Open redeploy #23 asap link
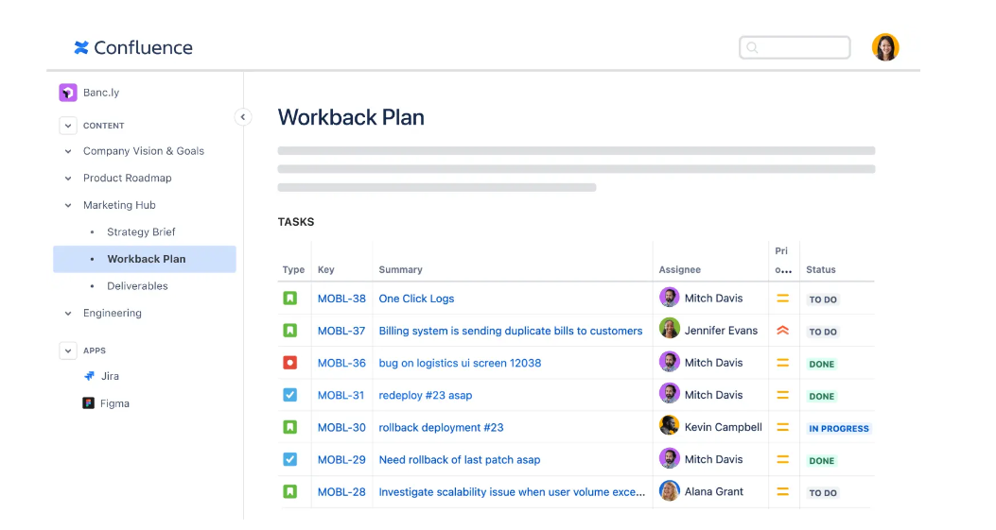 pos(426,395)
